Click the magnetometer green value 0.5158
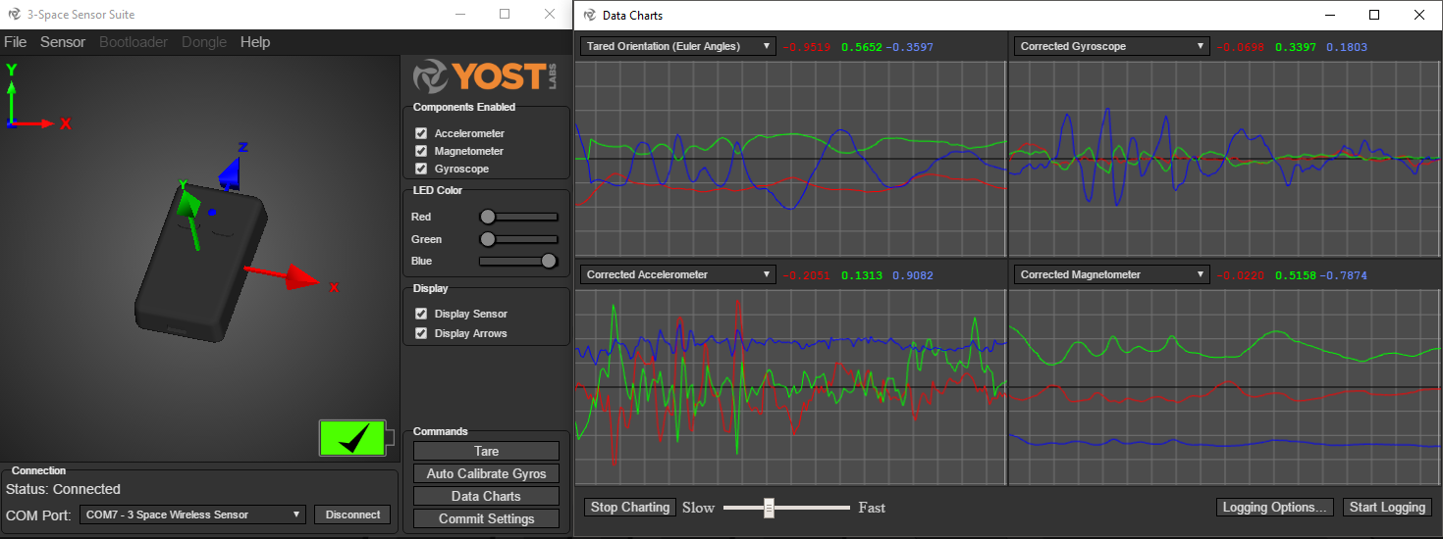 1295,275
